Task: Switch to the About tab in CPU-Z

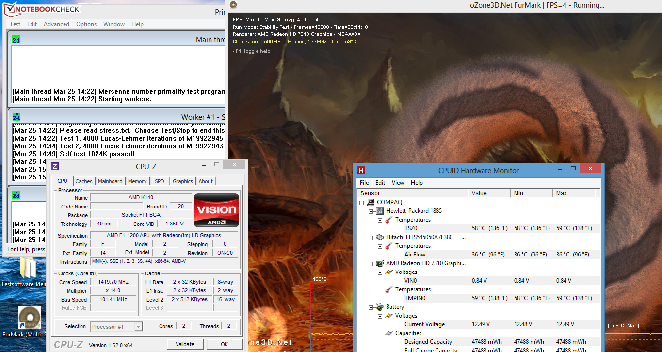Action: (x=206, y=181)
